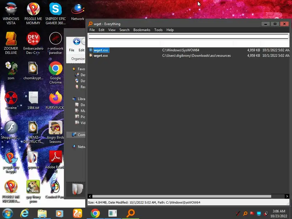
Task: Open the chomikrypt desktop icon
Action: click(x=33, y=71)
